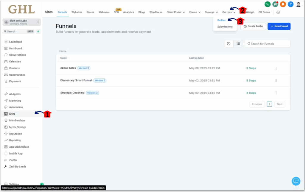Collapse the sidebar with green arrow
Image resolution: width=305 pixels, height=192 pixels.
[x=42, y=184]
